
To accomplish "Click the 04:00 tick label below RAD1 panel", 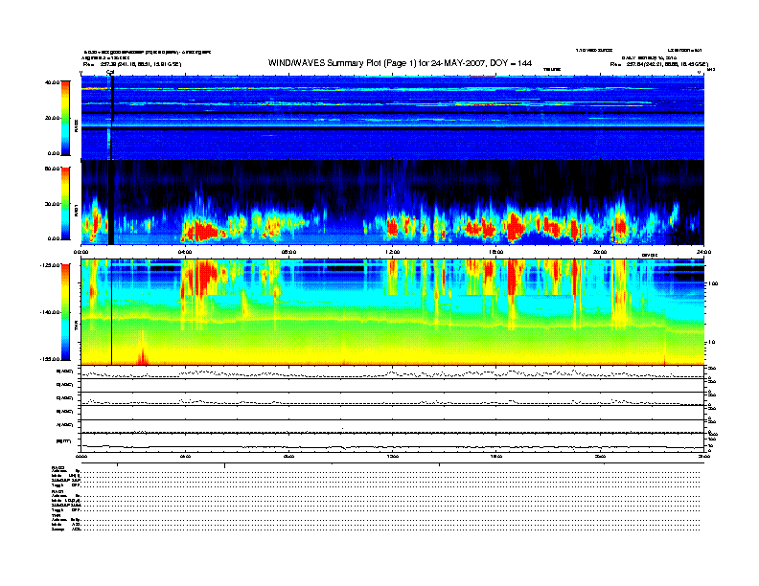I will click(x=185, y=252).
